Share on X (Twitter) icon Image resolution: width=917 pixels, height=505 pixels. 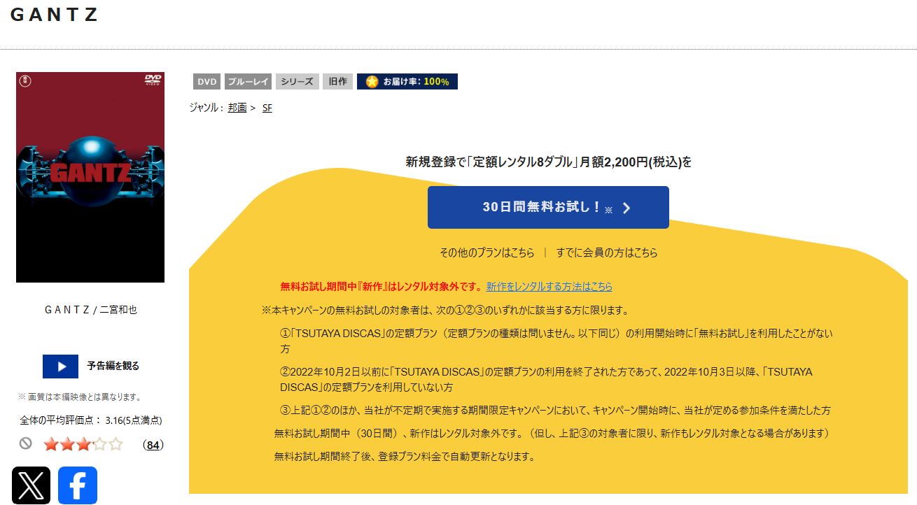[31, 485]
